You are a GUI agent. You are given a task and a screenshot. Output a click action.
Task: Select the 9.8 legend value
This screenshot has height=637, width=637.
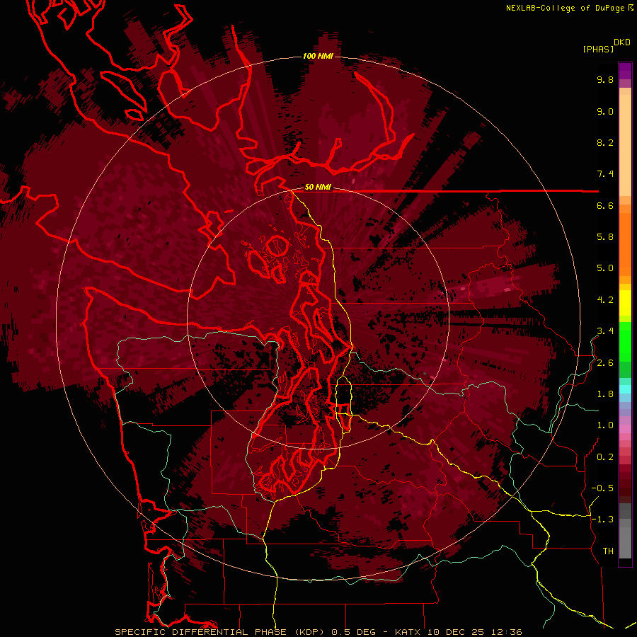click(605, 79)
